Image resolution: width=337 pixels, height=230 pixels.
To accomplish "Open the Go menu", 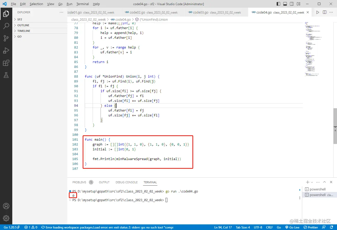I will coord(60,4).
